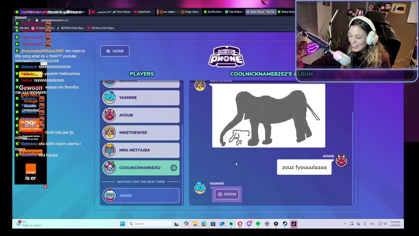Image resolution: width=419 pixels, height=236 pixels.
Task: Open Microsoft Edge from the taskbar
Action: tap(204, 224)
